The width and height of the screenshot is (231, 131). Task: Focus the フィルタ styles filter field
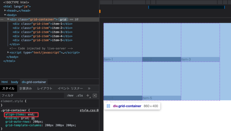pos(32,95)
